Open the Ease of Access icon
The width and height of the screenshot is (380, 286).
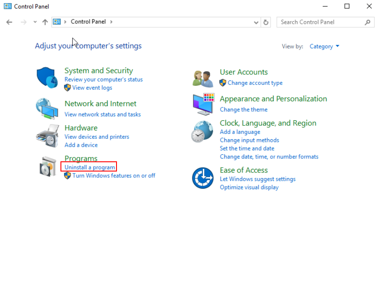click(203, 178)
